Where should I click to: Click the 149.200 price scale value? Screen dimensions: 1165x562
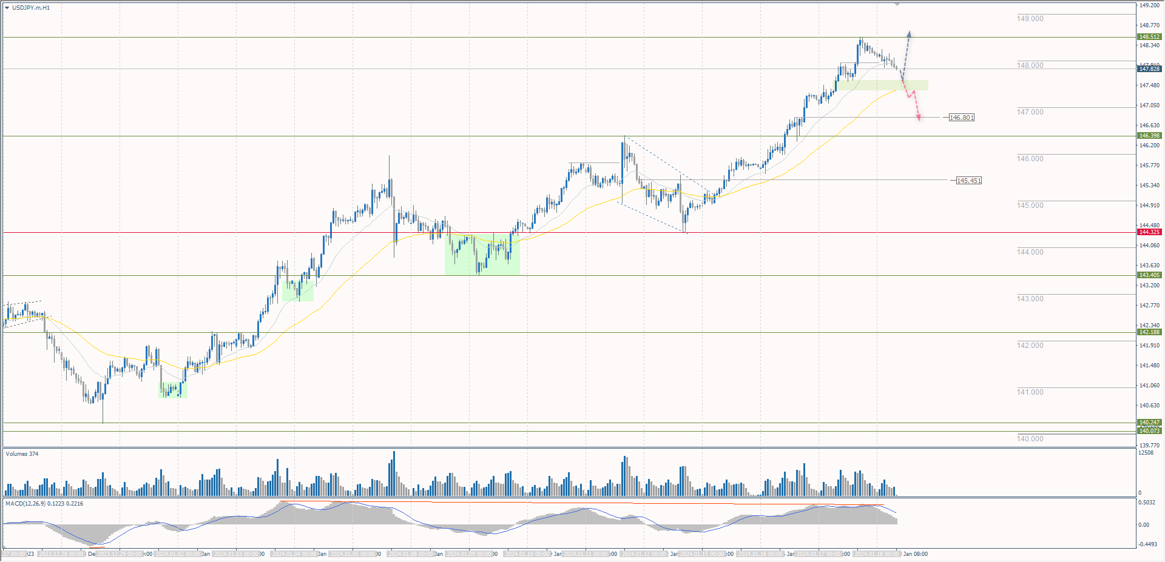pyautogui.click(x=1149, y=5)
